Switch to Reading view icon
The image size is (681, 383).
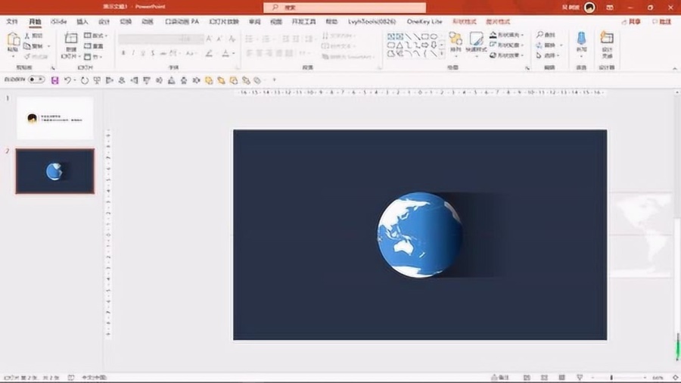coord(561,378)
